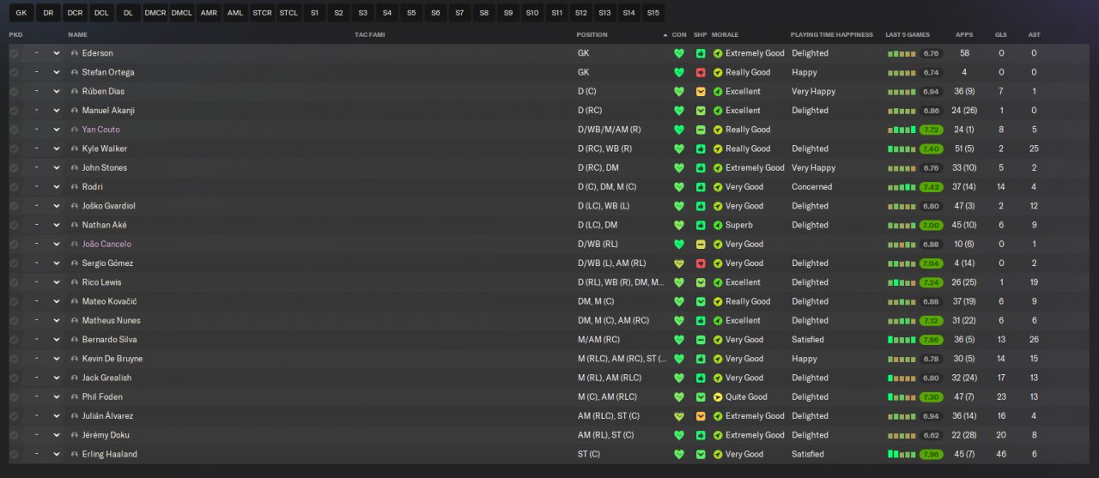This screenshot has width=1099, height=478.
Task: Toggle the picked checkmark for Nathan Aké
Action: tap(14, 225)
